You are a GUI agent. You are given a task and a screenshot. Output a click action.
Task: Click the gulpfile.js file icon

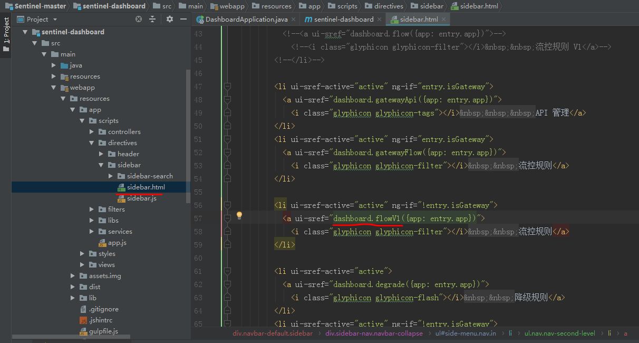83,331
